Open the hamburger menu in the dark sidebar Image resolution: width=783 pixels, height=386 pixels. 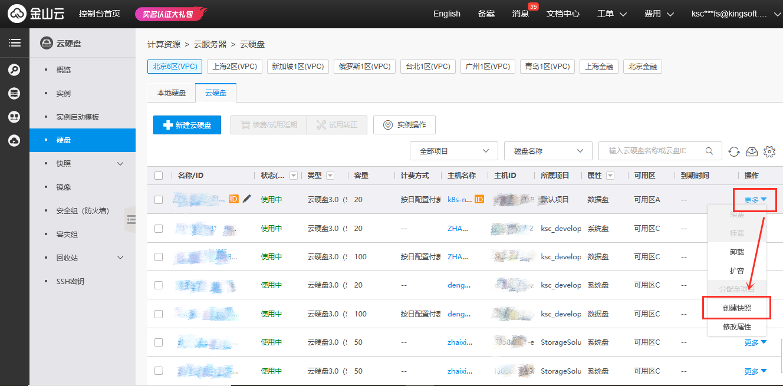click(15, 43)
